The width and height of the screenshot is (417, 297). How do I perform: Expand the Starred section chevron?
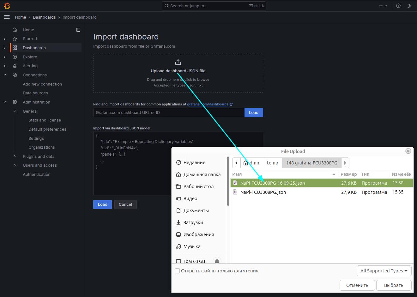click(x=5, y=39)
